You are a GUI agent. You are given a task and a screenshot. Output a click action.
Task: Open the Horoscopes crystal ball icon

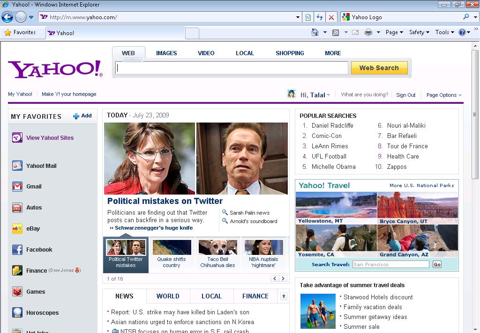point(17,312)
